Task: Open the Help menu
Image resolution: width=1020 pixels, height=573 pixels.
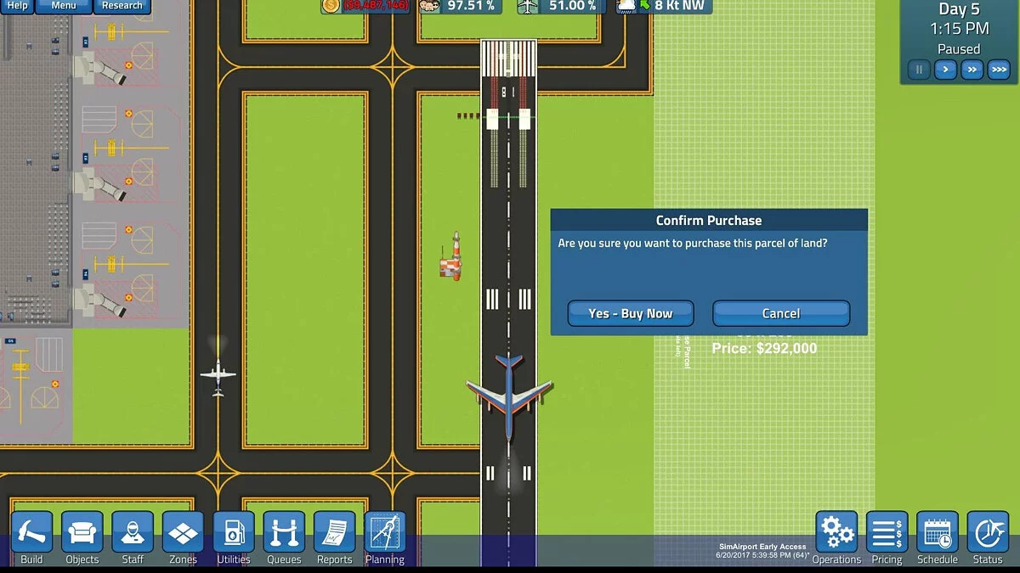Action: (17, 5)
